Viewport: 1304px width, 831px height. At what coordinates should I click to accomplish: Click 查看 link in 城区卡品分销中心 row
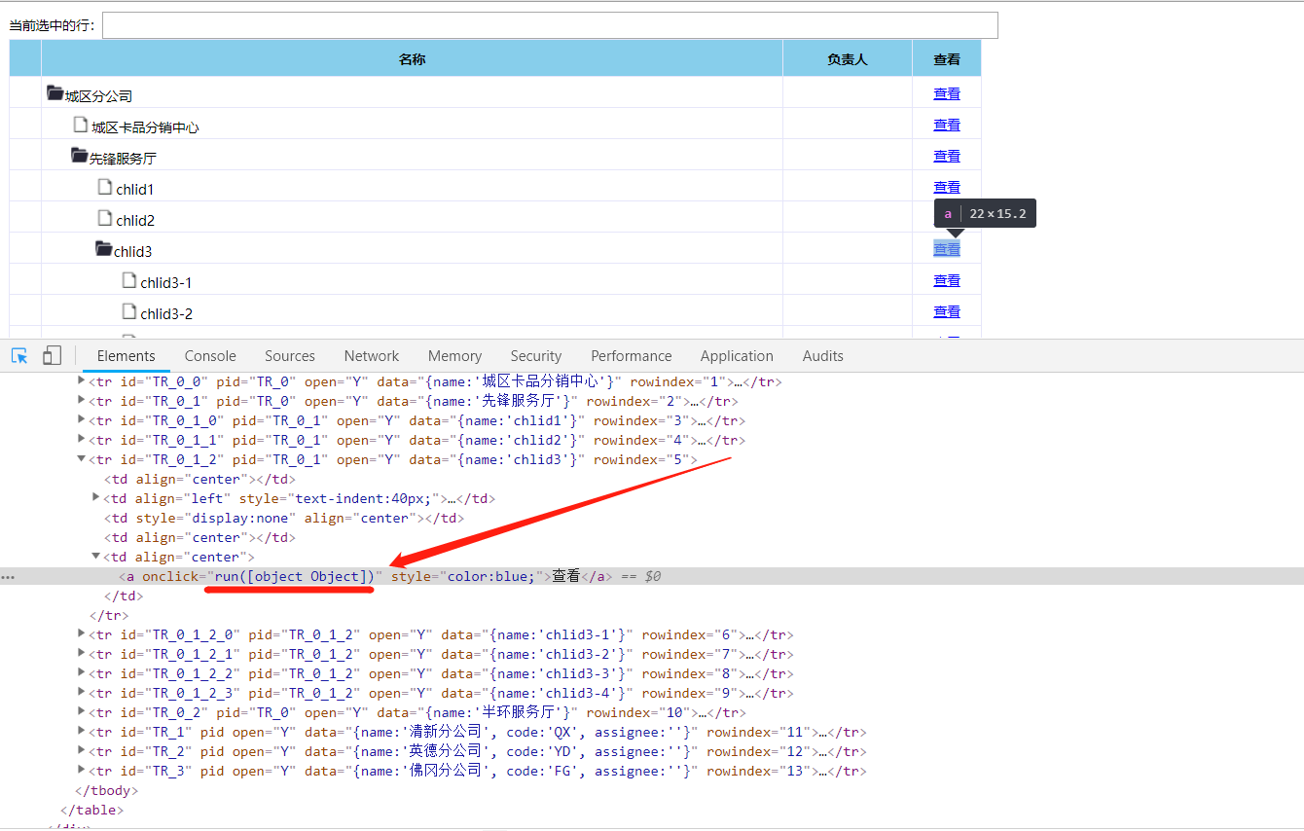(947, 125)
